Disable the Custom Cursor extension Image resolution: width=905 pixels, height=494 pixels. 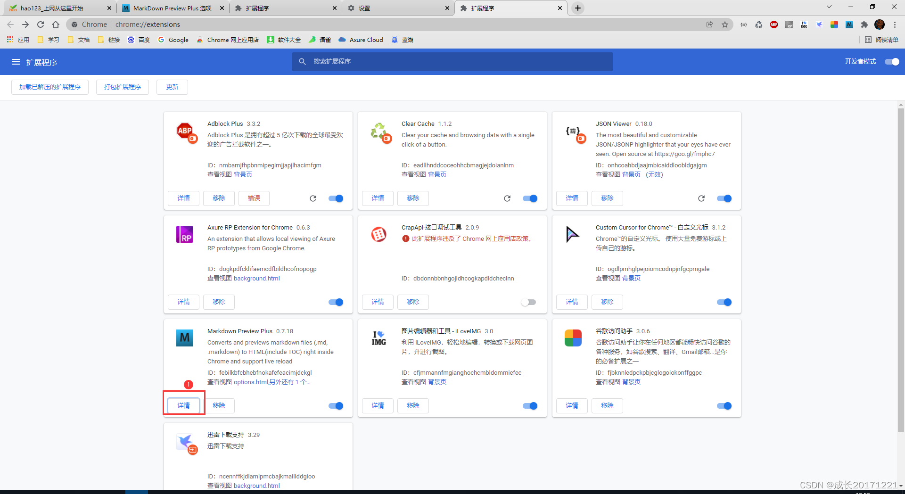click(x=724, y=302)
